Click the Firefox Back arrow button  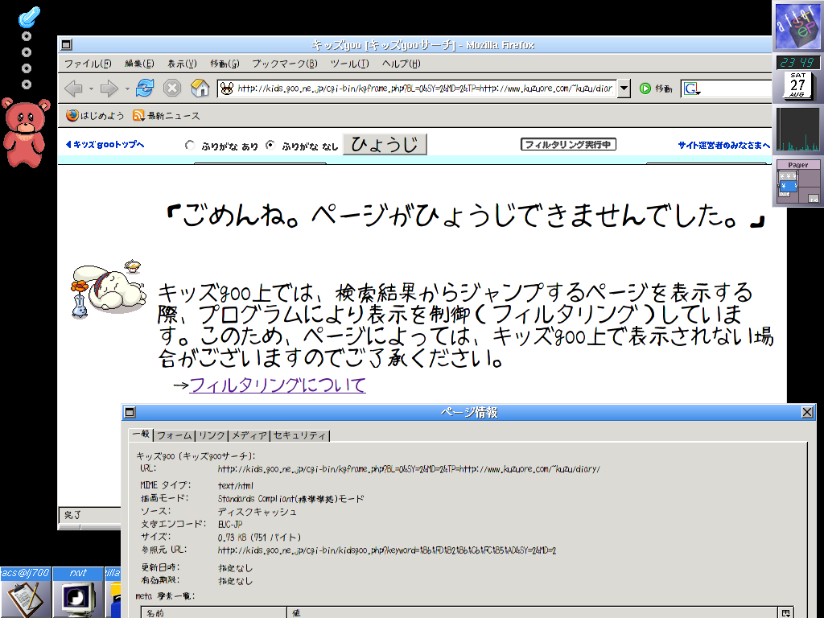tap(73, 89)
